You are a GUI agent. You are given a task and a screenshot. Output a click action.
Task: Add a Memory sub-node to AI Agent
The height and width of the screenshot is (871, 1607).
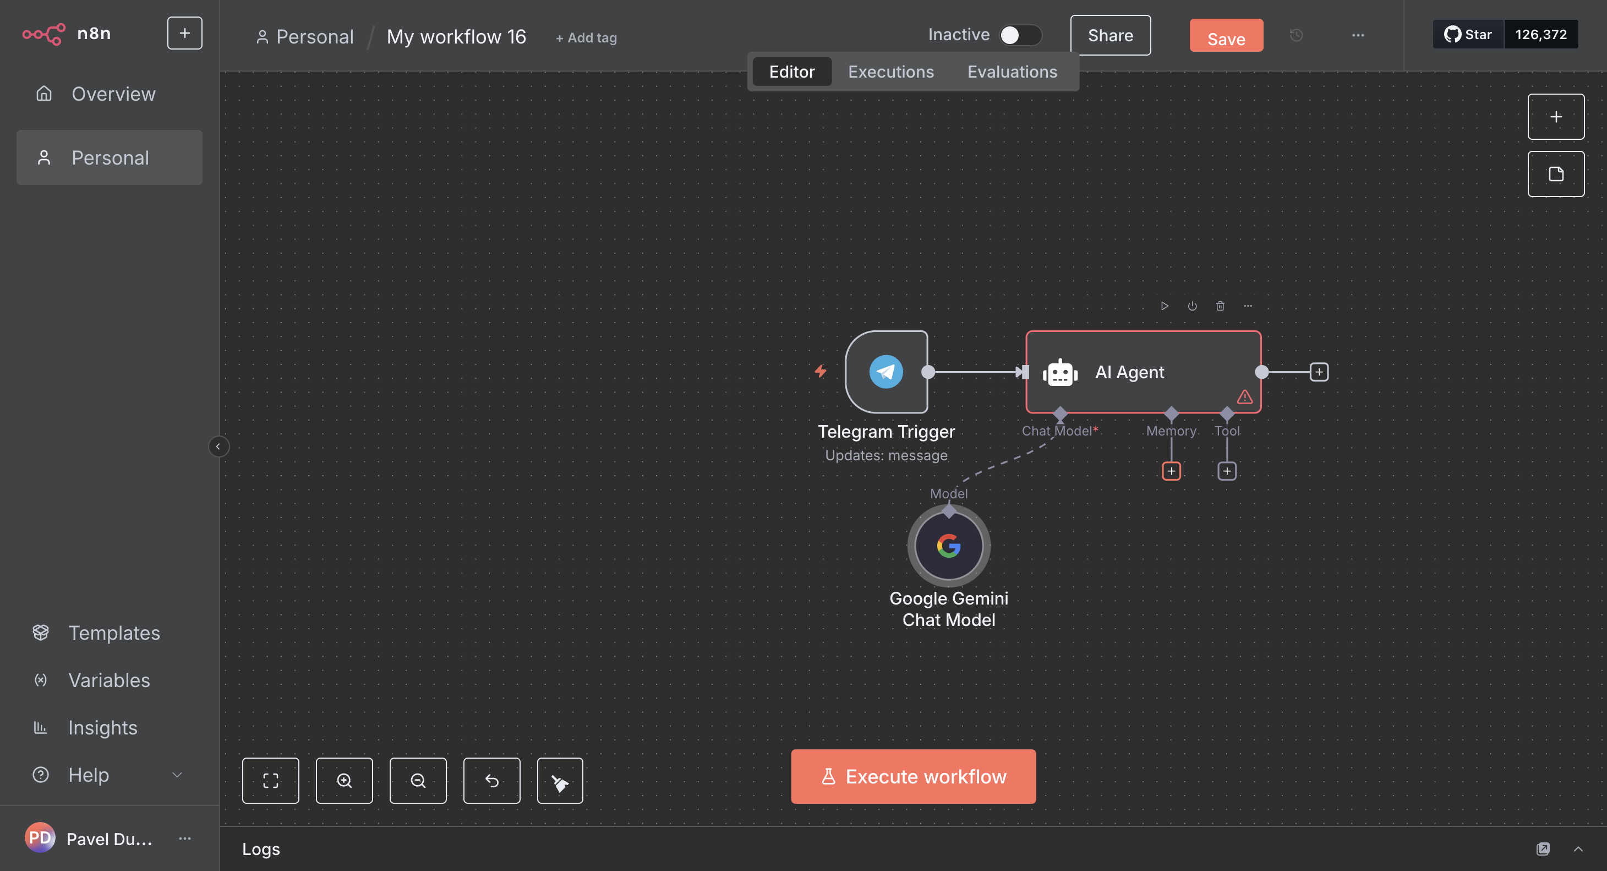coord(1171,471)
